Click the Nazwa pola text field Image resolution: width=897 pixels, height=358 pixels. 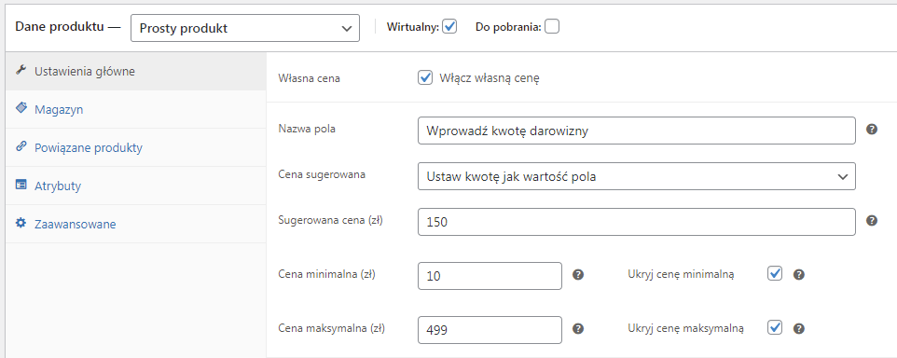pyautogui.click(x=637, y=131)
